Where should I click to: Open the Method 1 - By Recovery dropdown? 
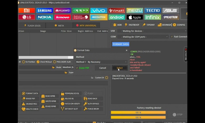pos(101,62)
